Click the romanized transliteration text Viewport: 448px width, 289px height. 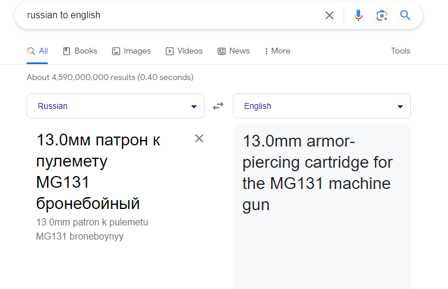click(x=92, y=230)
